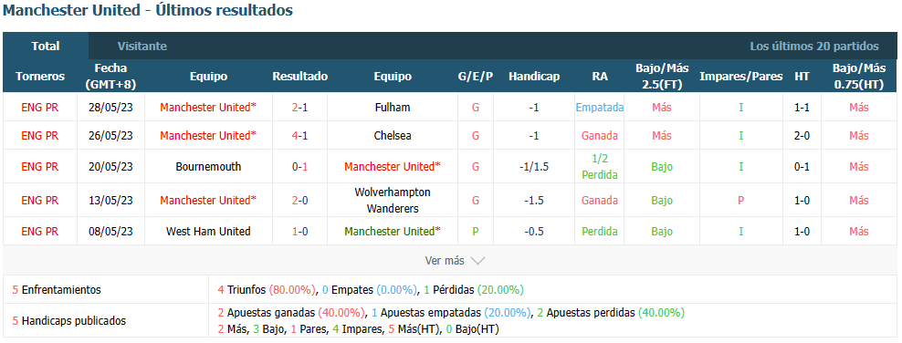Image resolution: width=902 pixels, height=343 pixels.
Task: Open the Bournemouth team link
Action: (x=208, y=167)
